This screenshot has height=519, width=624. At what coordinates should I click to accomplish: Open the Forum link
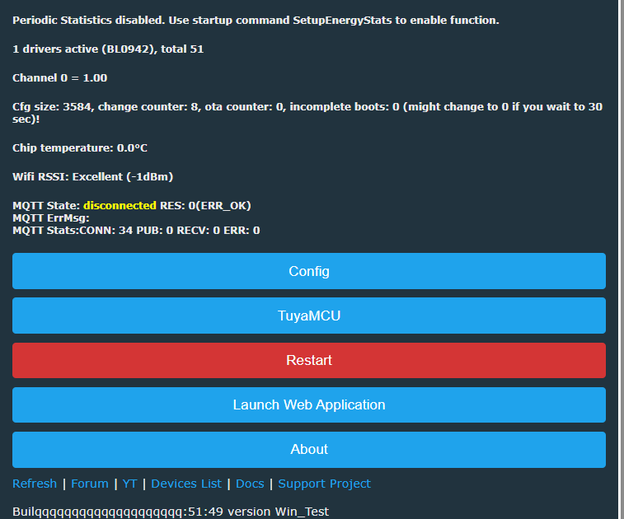coord(90,484)
